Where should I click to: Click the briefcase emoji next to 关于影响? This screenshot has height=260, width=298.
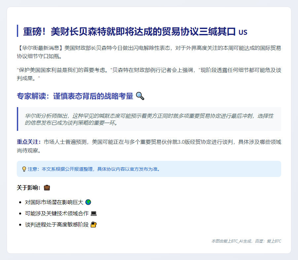pos(47,188)
